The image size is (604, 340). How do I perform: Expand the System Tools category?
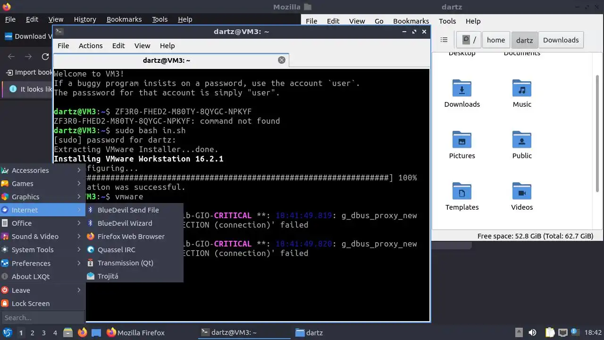click(42, 250)
